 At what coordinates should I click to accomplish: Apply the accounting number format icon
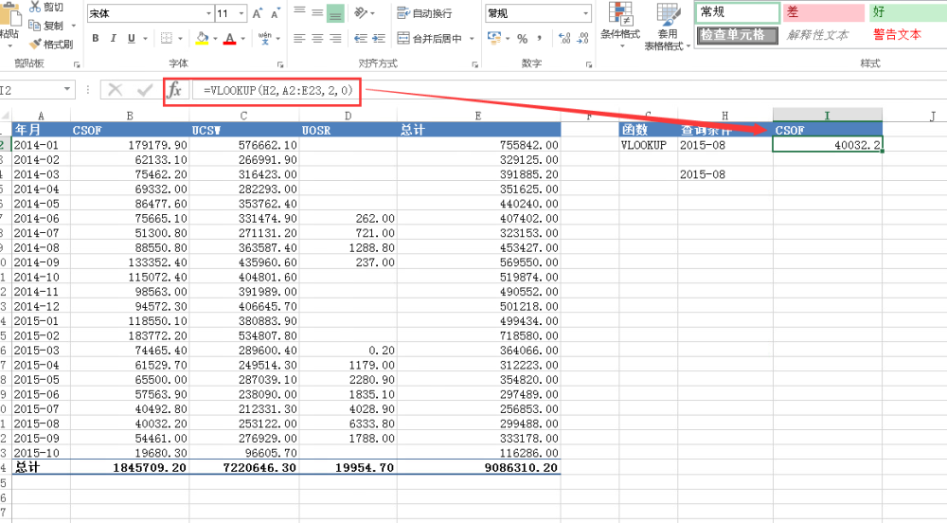click(x=494, y=38)
